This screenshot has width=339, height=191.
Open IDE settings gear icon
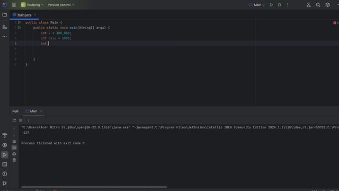point(327,5)
